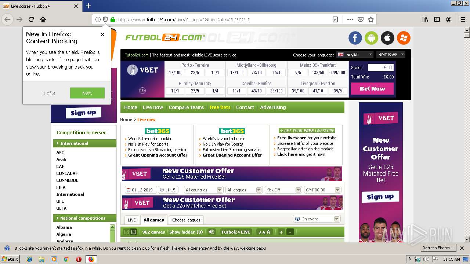Click the URL address bar
This screenshot has width=470, height=264.
(x=220, y=19)
